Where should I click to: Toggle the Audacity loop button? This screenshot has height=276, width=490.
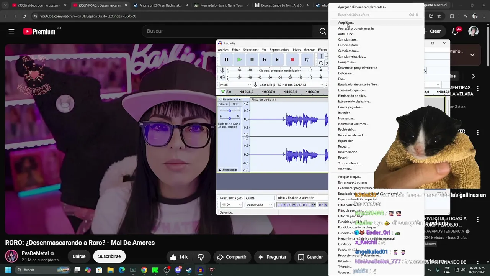(x=307, y=59)
